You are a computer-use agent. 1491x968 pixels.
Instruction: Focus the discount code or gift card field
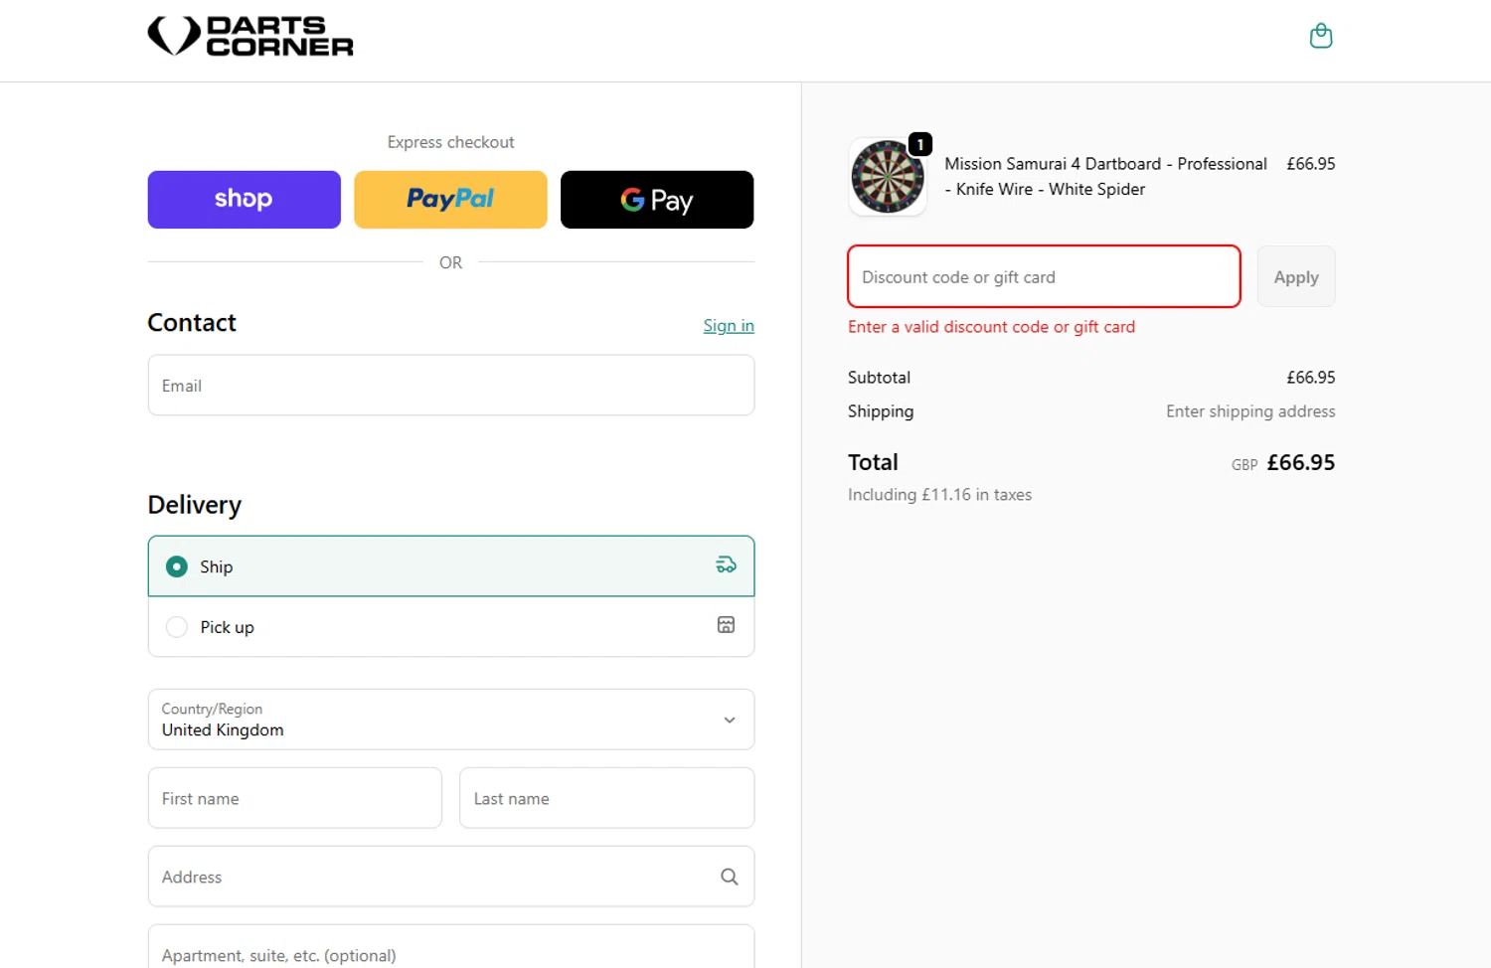pos(1044,277)
